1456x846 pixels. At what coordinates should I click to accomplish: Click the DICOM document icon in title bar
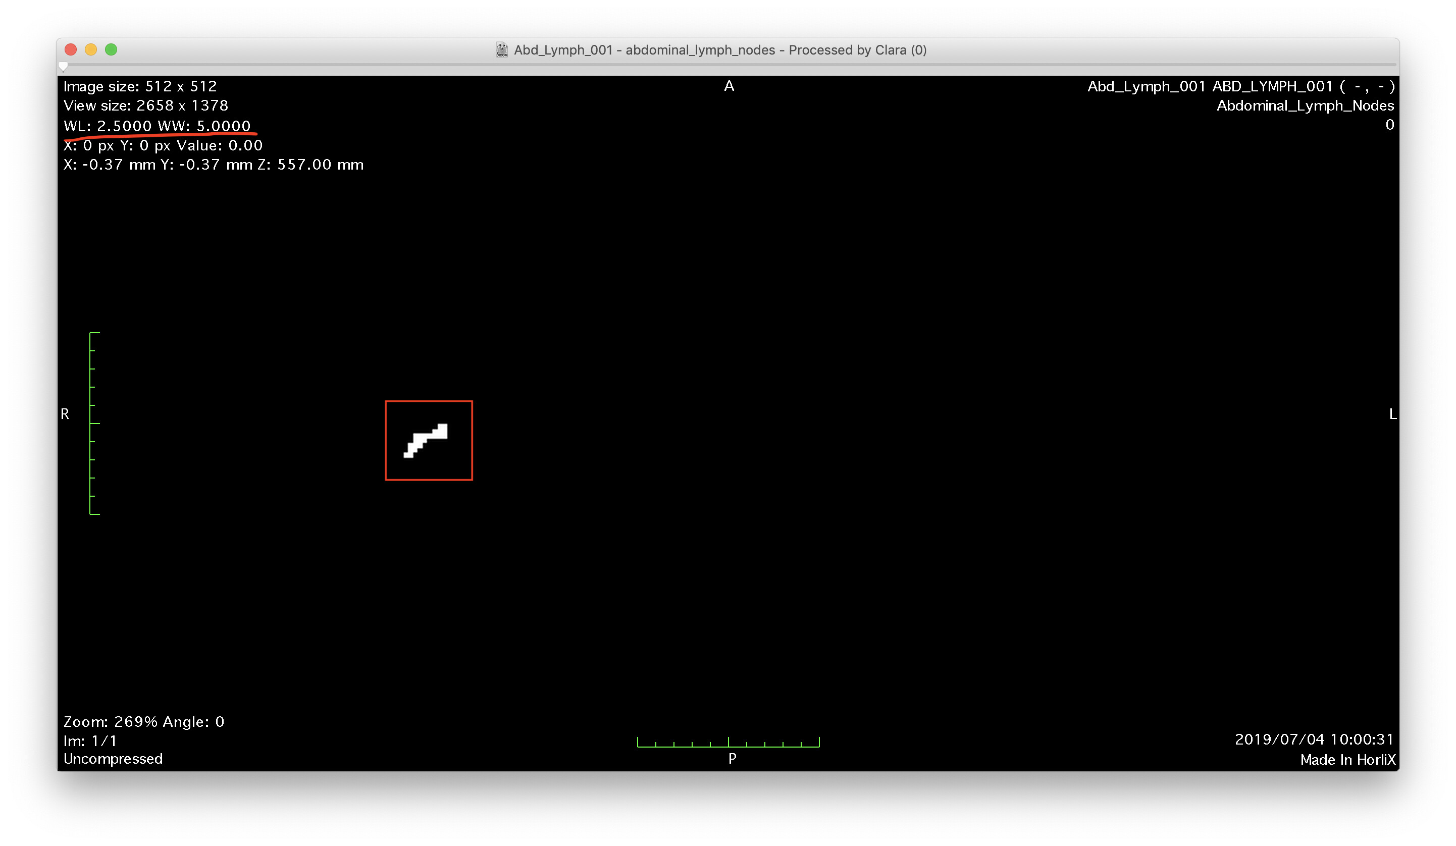coord(501,49)
